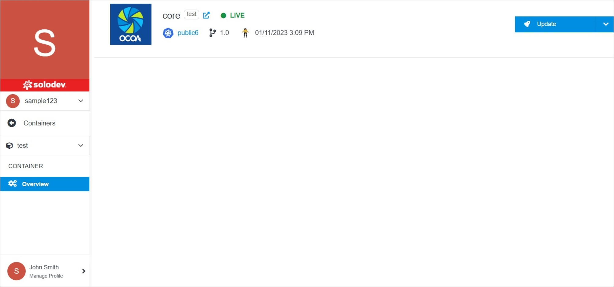Click the version number 1.0
Viewport: 614px width, 287px height.
click(x=224, y=33)
